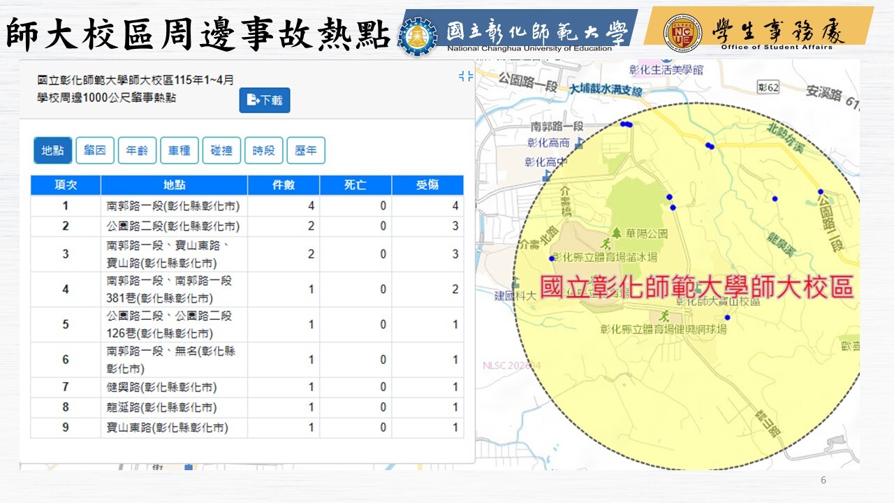
Task: Click the 彰化縣立體育場游泳場 icon on map
Action: point(607,243)
